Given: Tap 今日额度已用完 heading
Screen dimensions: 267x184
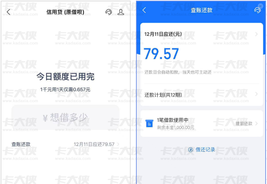Looking at the screenshot, I should (x=65, y=77).
